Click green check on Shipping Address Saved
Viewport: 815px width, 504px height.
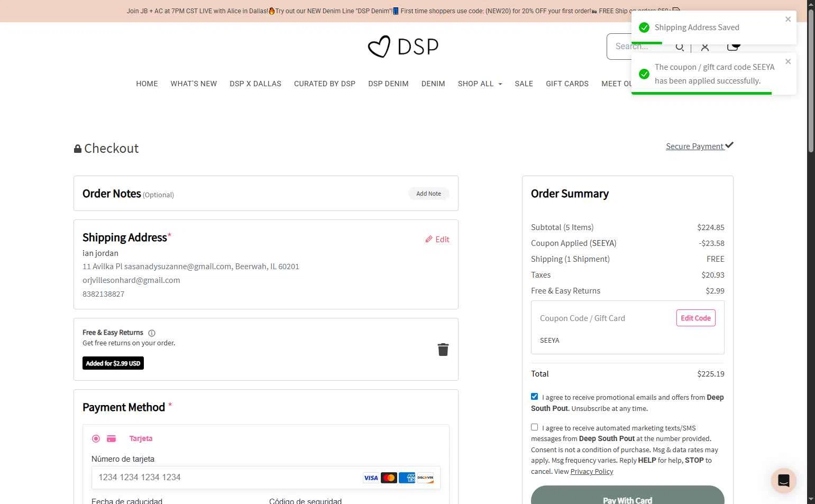point(644,28)
